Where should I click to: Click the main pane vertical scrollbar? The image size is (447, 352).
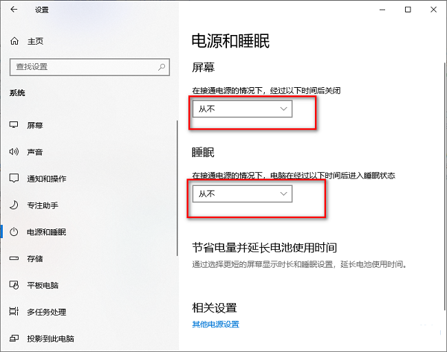coord(445,187)
